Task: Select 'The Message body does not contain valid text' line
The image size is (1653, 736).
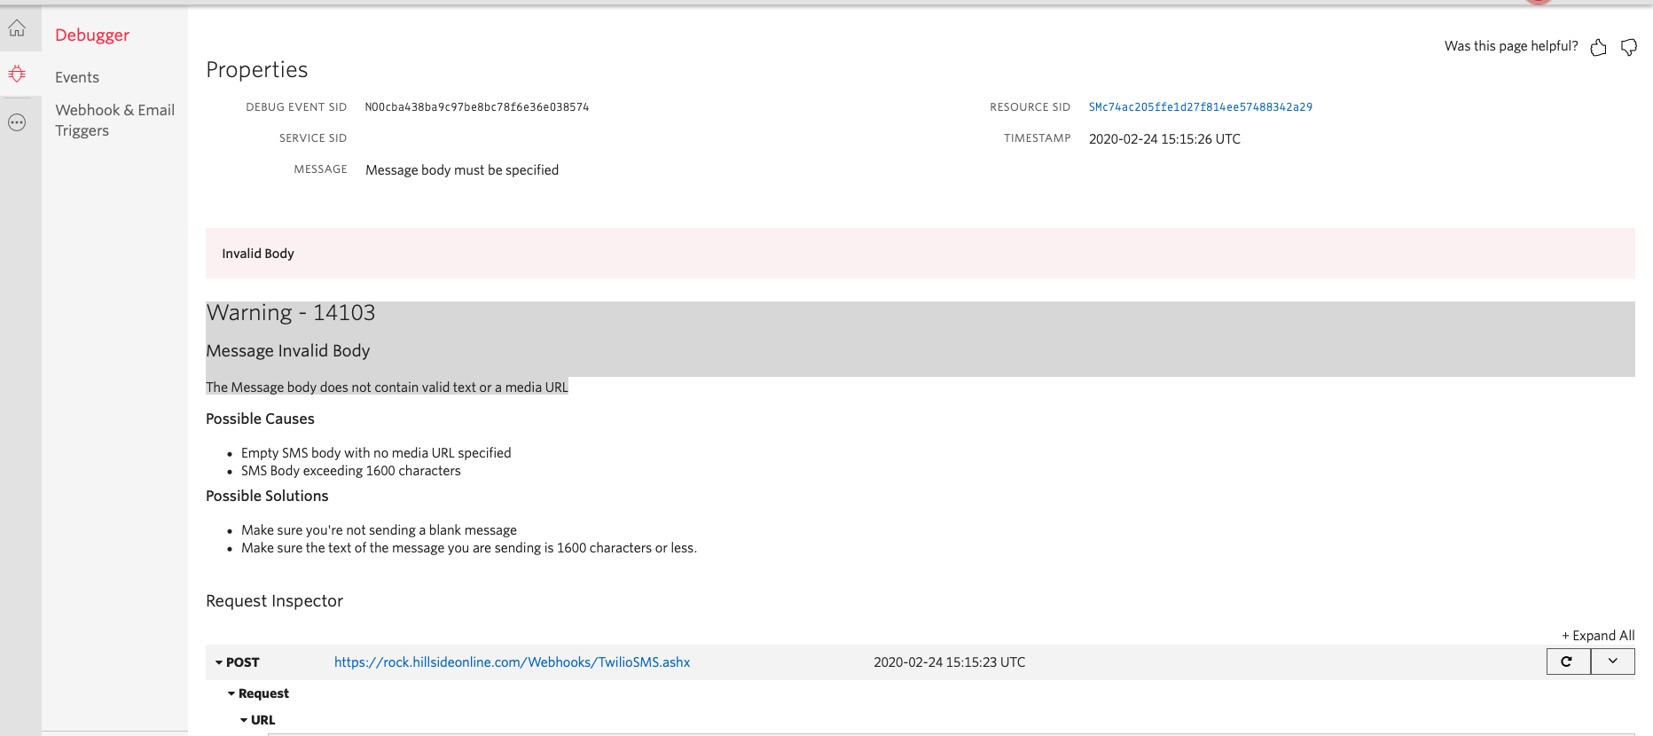Action: (387, 388)
